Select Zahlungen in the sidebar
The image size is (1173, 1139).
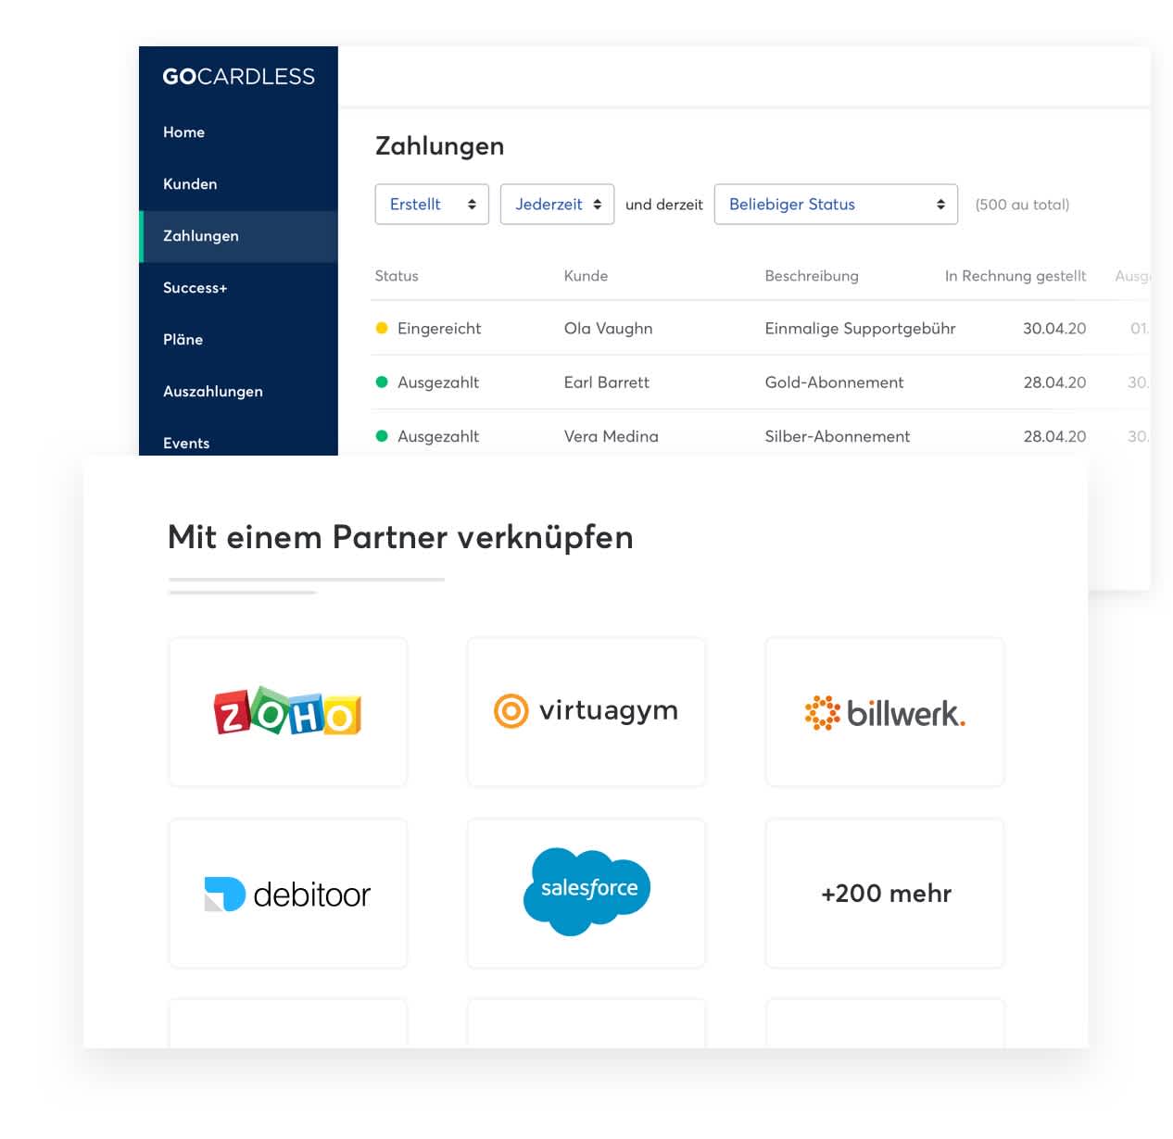[238, 236]
